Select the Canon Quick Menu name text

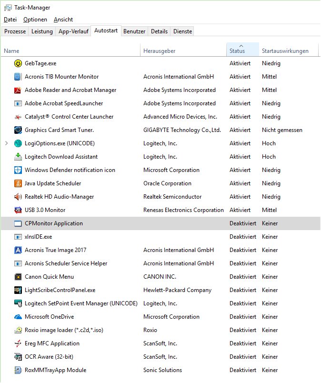pos(49,277)
